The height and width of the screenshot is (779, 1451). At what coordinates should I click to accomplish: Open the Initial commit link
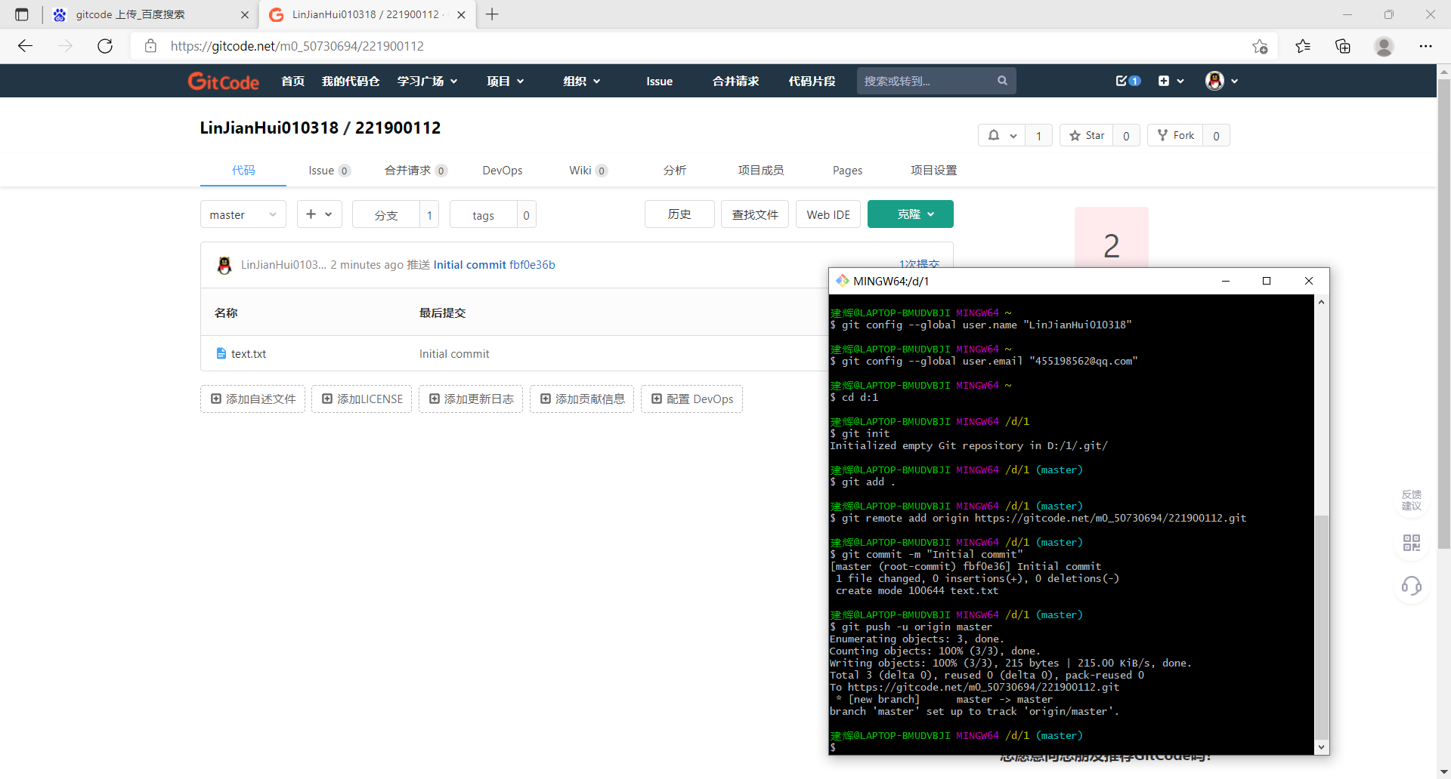(469, 265)
